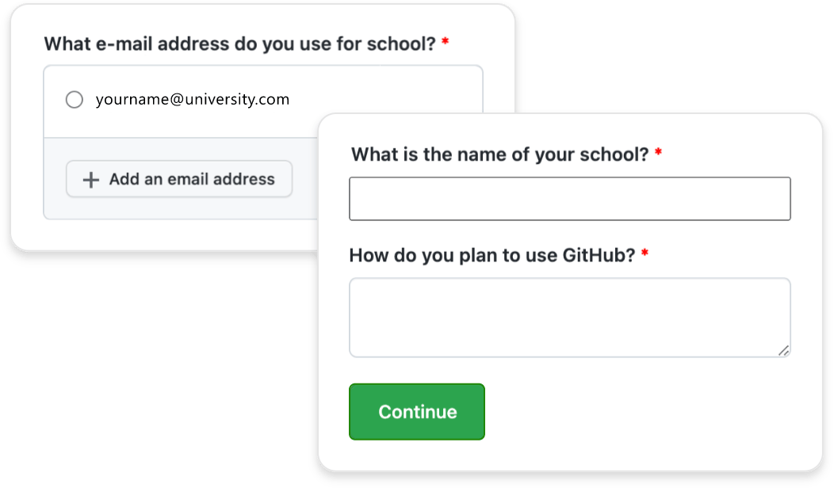Viewport: 834px width, 488px height.
Task: Click the red asterisk beside the GitHub plan question
Action: [x=645, y=254]
